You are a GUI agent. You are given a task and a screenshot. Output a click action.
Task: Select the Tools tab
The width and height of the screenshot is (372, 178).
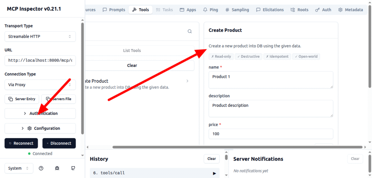141,10
